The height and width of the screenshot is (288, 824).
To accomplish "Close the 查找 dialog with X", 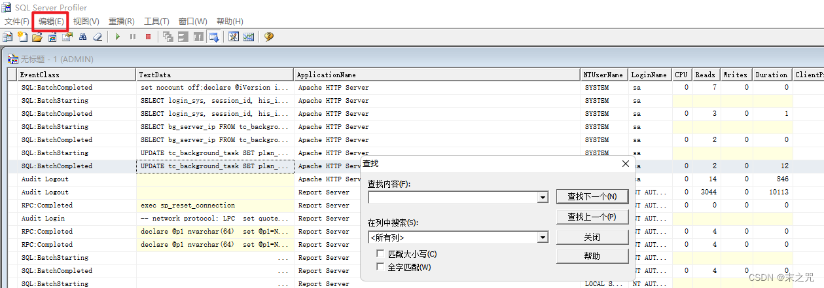I will pyautogui.click(x=625, y=164).
